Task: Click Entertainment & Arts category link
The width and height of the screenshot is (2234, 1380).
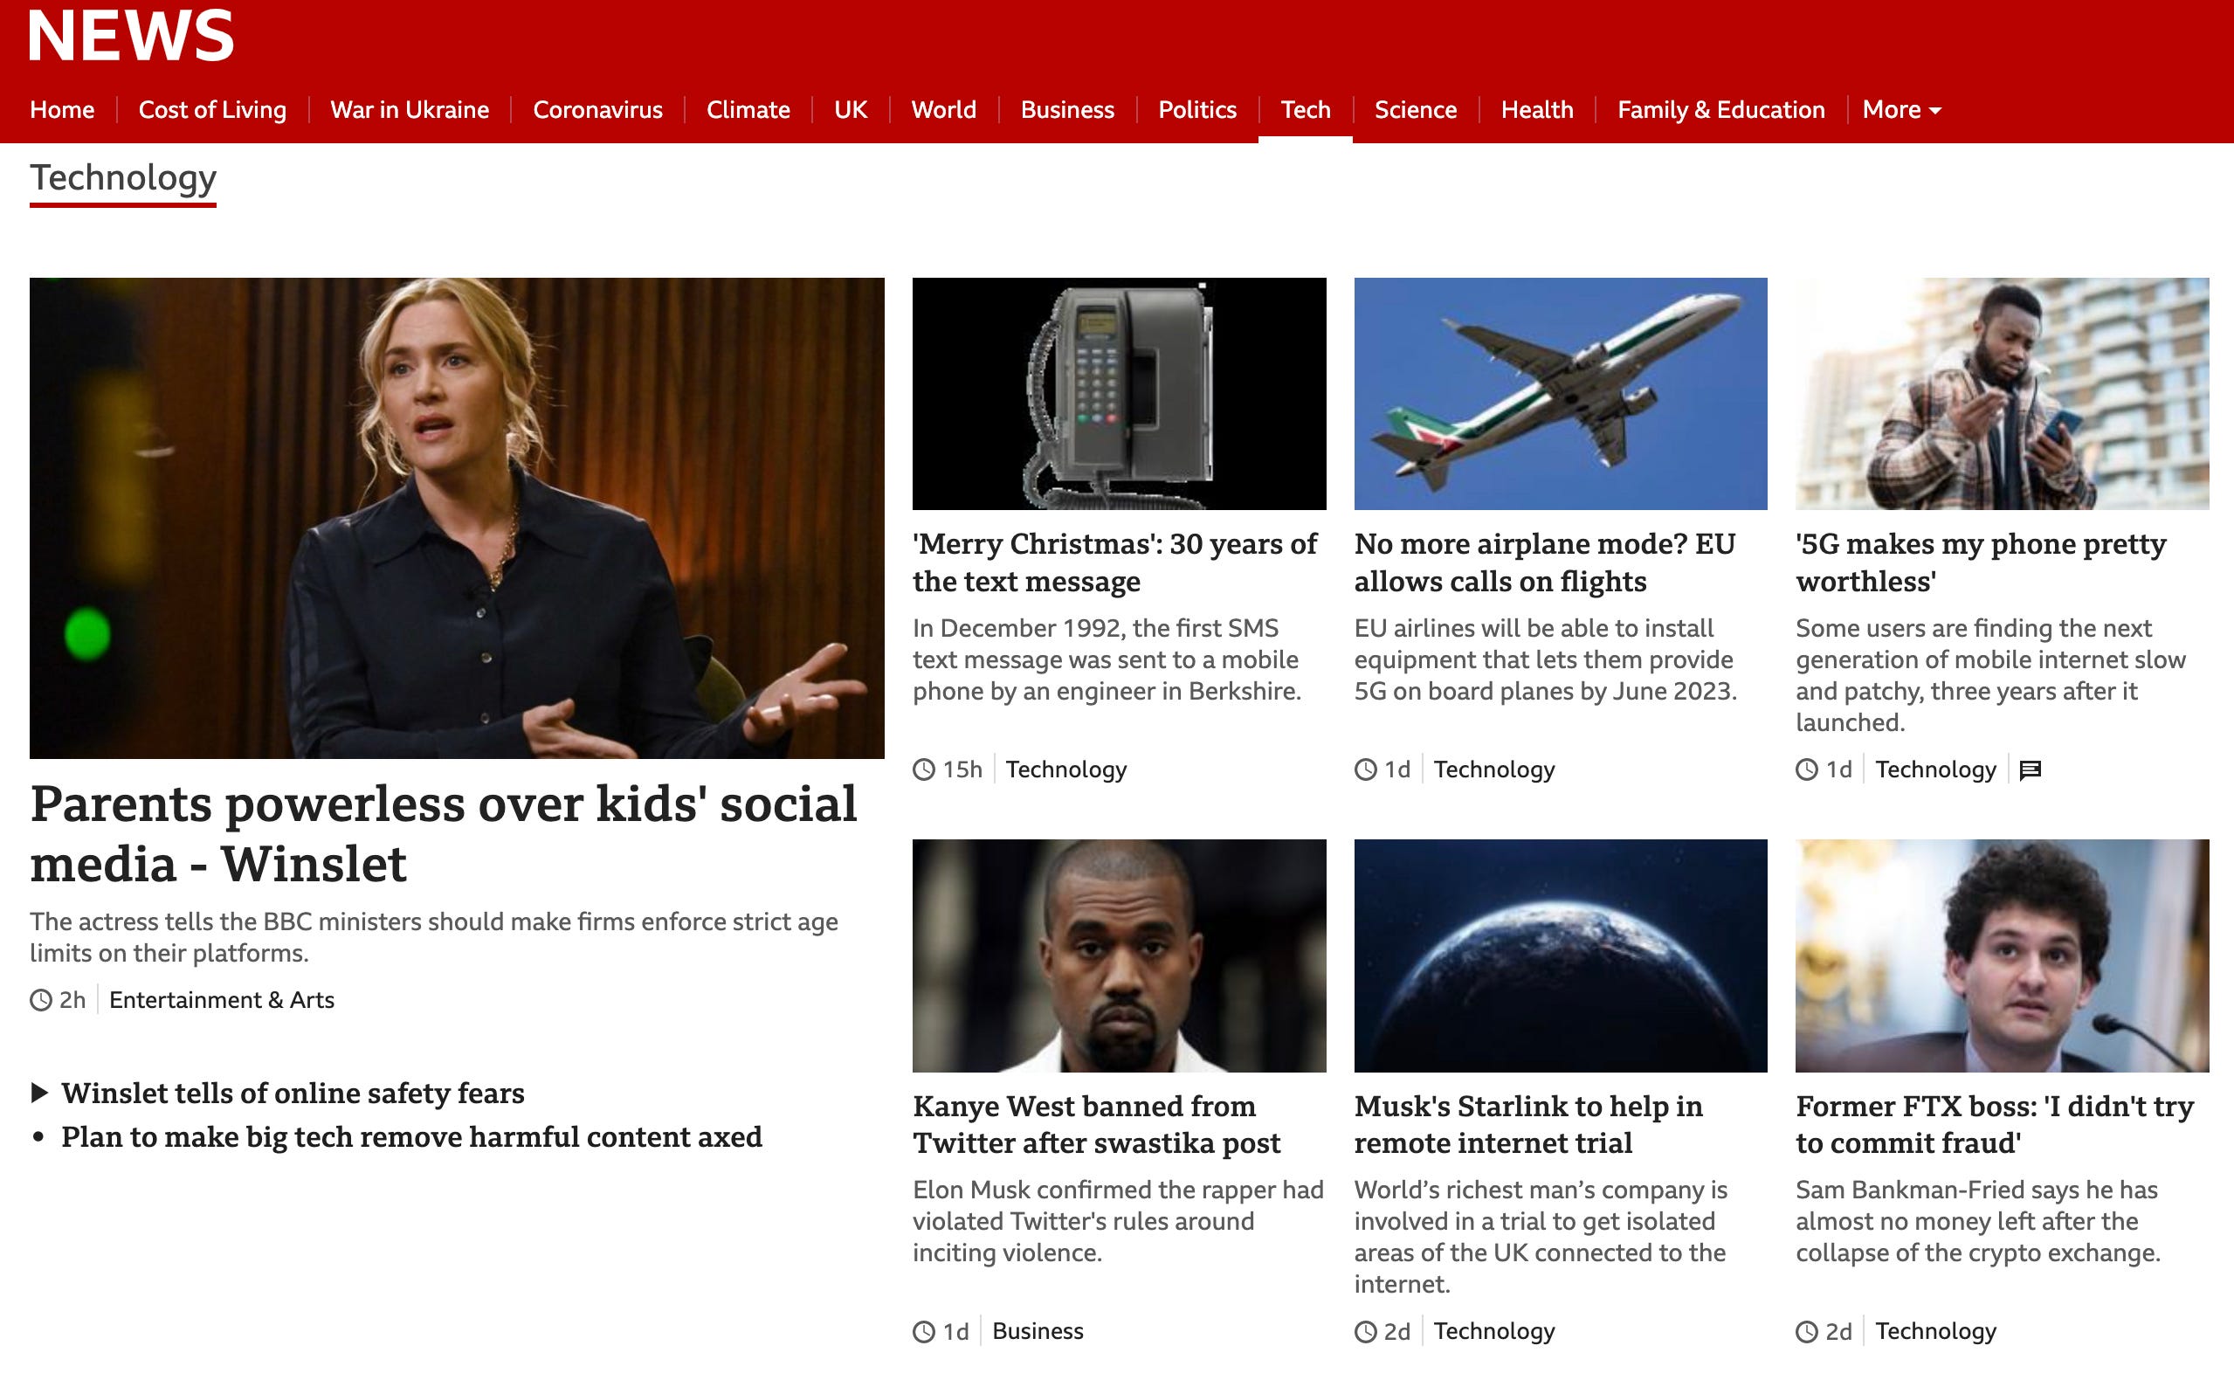Action: (222, 1000)
